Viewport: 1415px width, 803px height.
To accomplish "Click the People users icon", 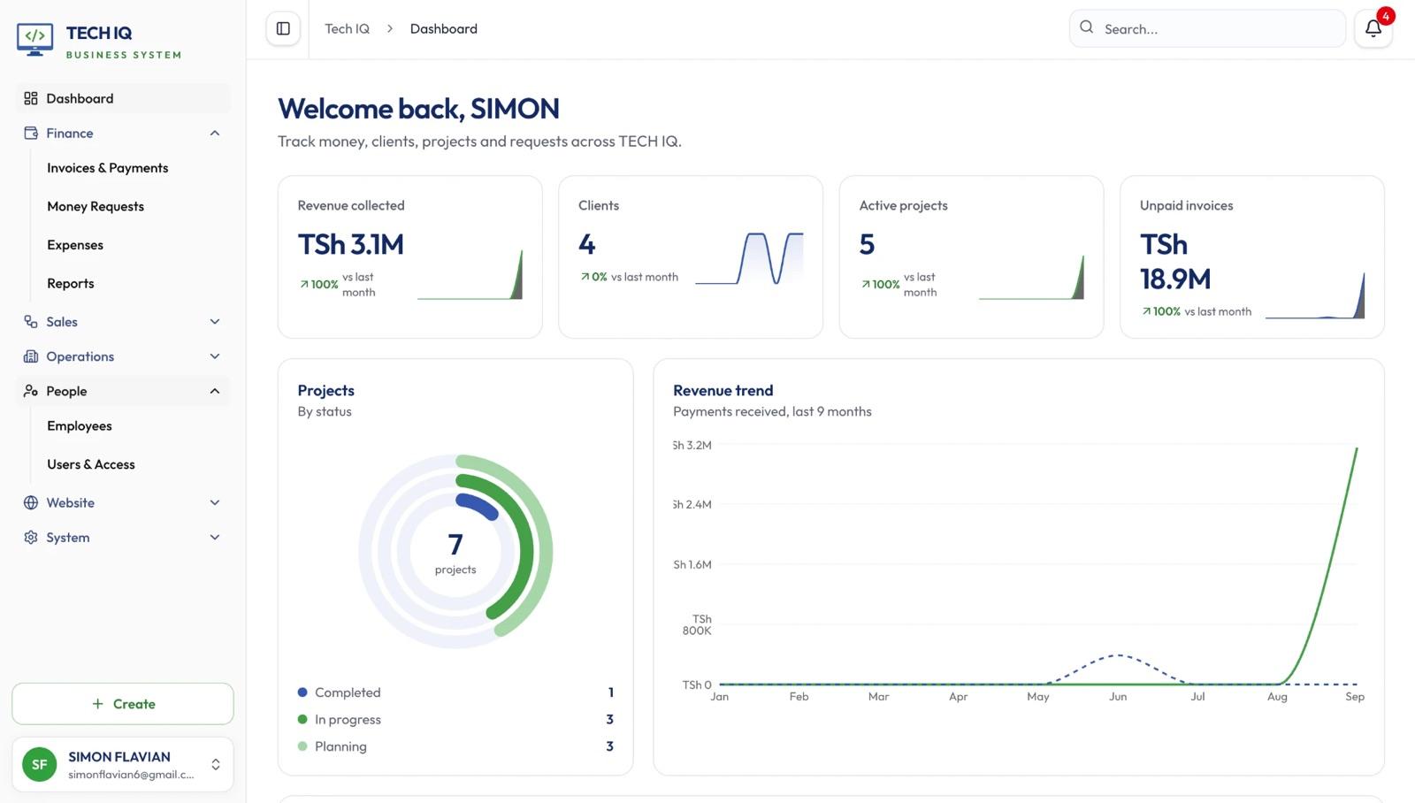I will pos(31,391).
